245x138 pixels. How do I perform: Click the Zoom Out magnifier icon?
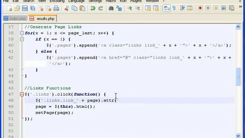137,8
